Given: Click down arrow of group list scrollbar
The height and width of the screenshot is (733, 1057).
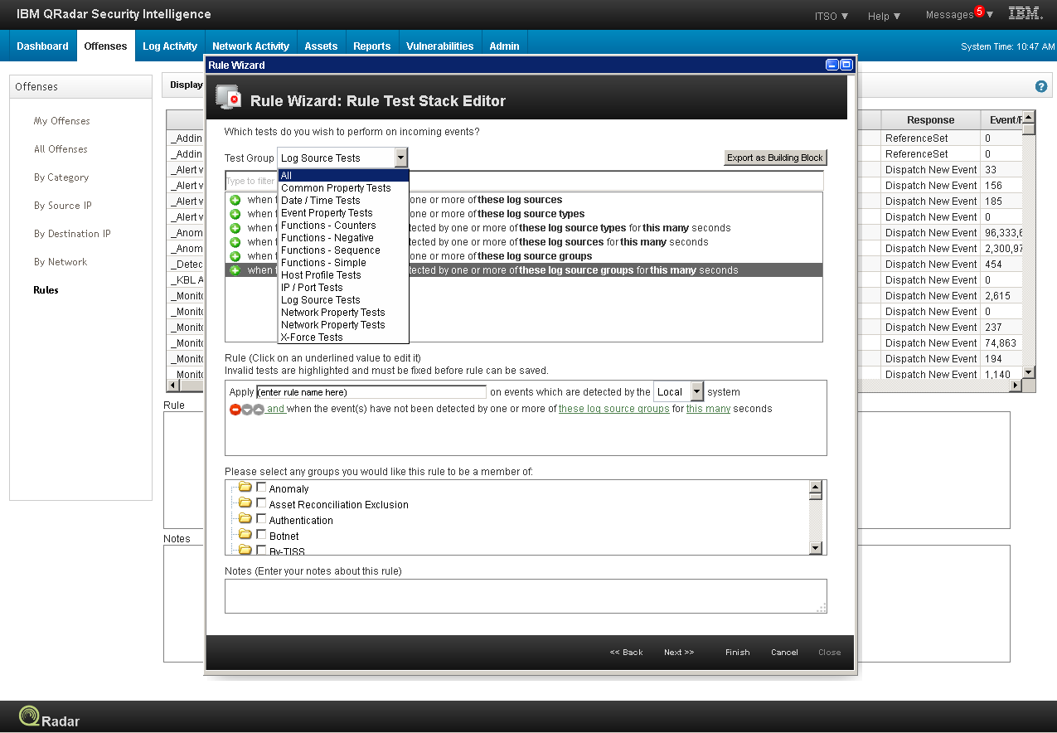Looking at the screenshot, I should [815, 548].
